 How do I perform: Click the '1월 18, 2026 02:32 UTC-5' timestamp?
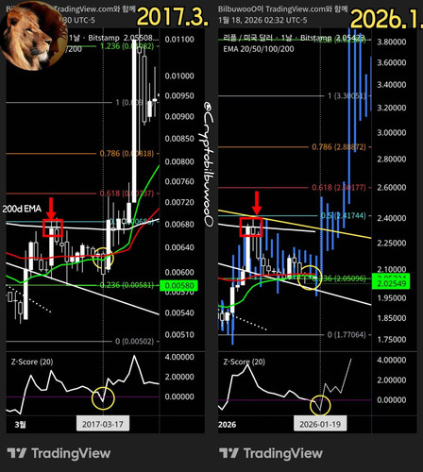click(262, 20)
